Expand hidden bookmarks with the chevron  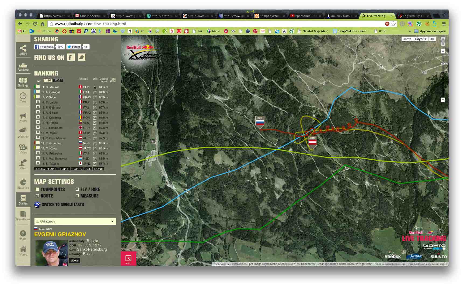click(410, 31)
